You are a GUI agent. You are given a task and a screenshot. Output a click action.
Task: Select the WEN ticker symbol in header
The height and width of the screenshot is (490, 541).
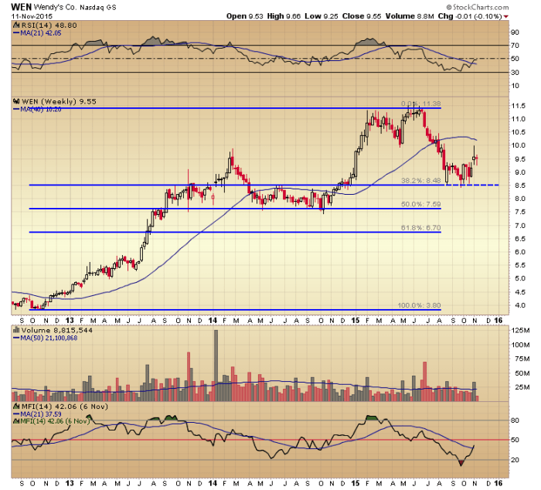pyautogui.click(x=22, y=7)
